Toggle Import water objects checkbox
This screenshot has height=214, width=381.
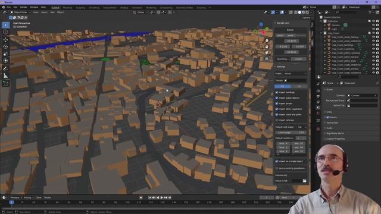tap(276, 98)
